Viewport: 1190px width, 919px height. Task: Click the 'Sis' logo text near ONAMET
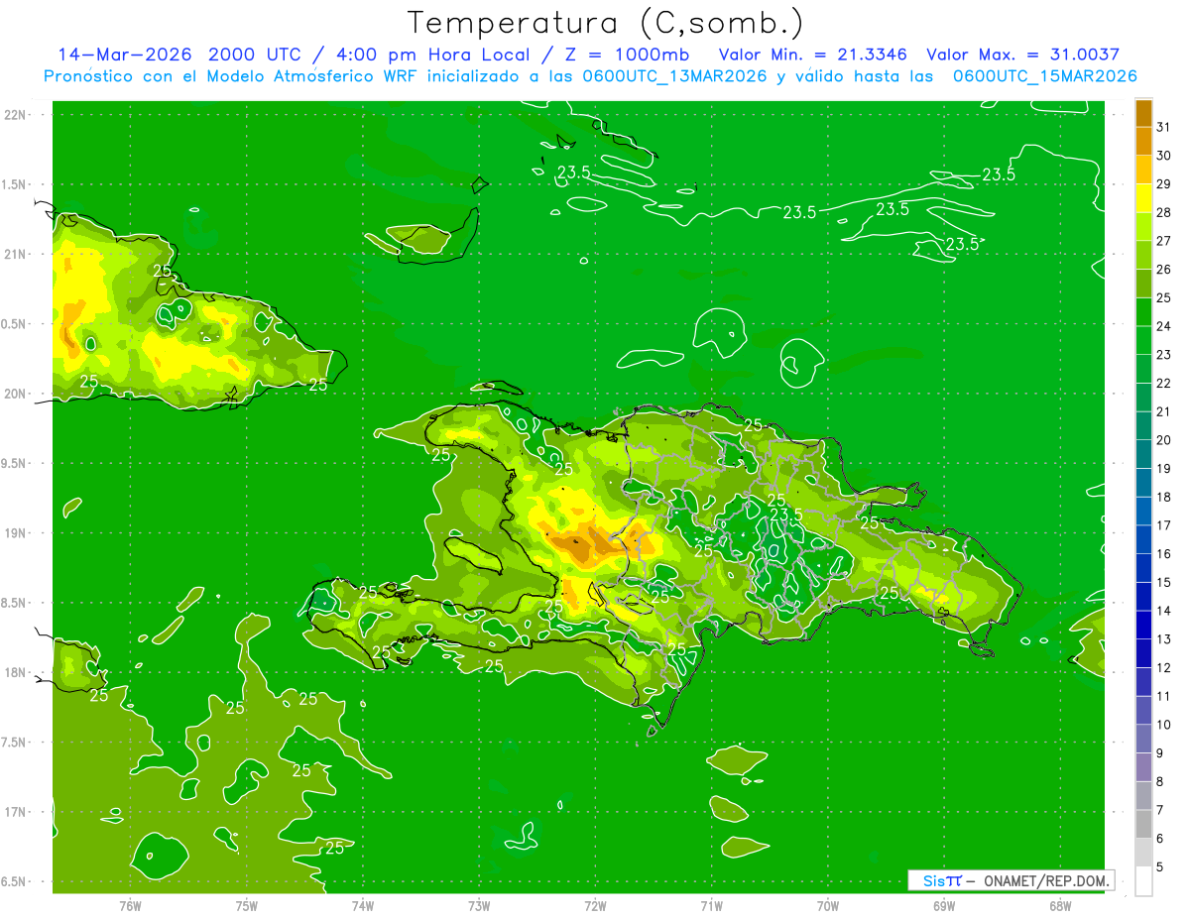click(932, 880)
